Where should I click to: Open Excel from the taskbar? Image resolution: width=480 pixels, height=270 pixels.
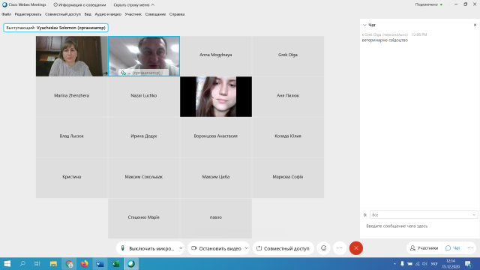[x=115, y=263]
